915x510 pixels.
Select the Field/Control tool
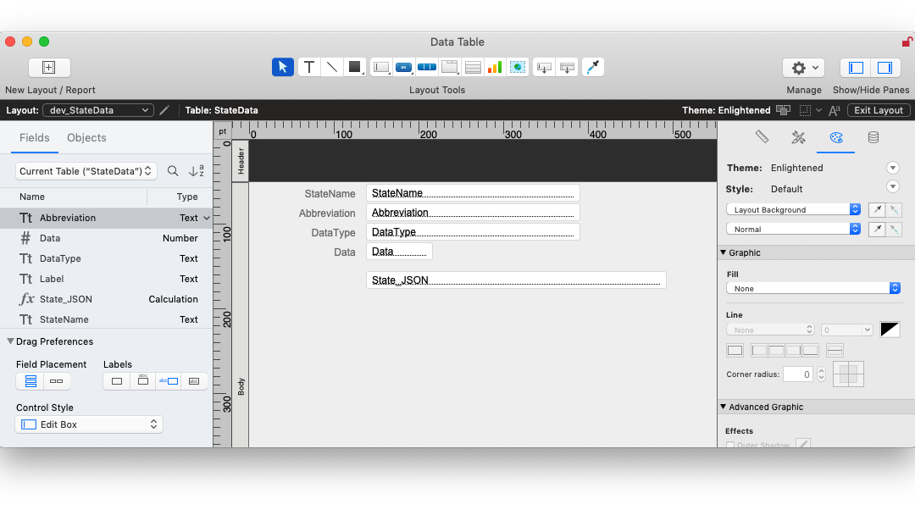[381, 67]
